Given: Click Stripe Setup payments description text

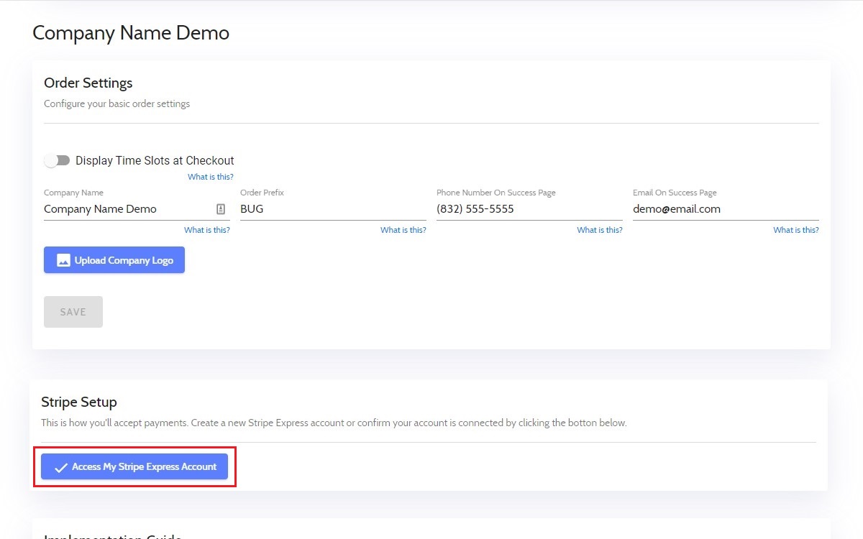Looking at the screenshot, I should point(334,423).
